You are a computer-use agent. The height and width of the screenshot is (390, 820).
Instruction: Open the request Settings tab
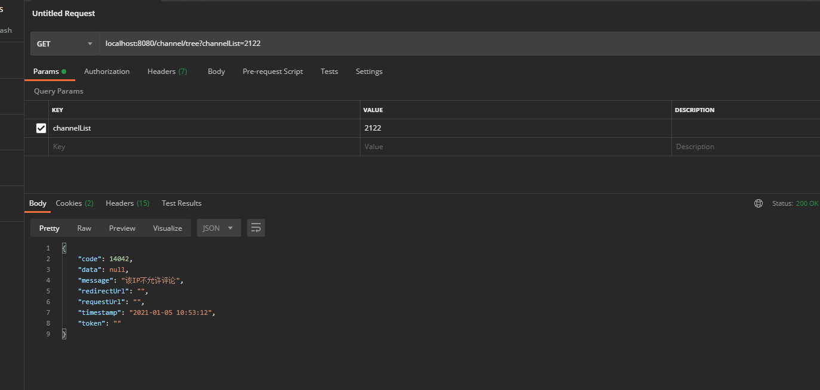point(369,72)
